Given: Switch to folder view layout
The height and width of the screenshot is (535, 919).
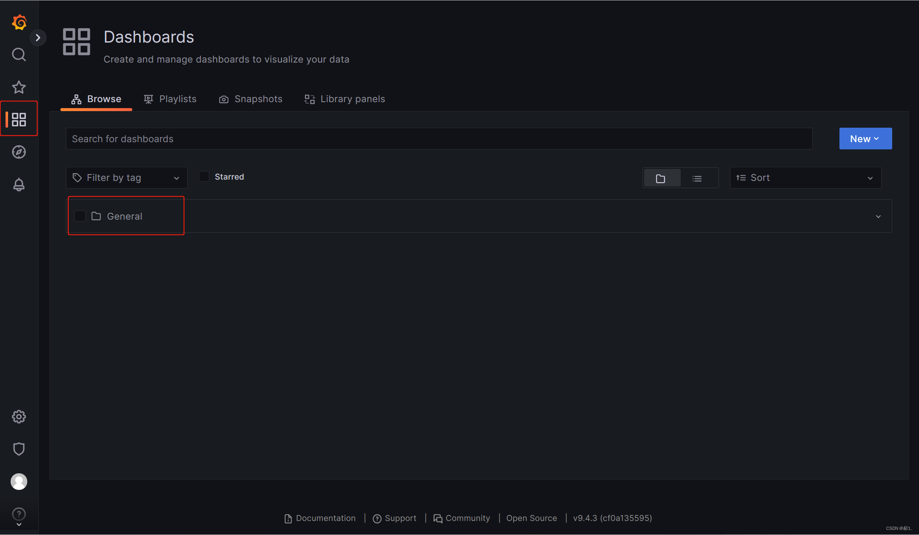Looking at the screenshot, I should click(661, 178).
